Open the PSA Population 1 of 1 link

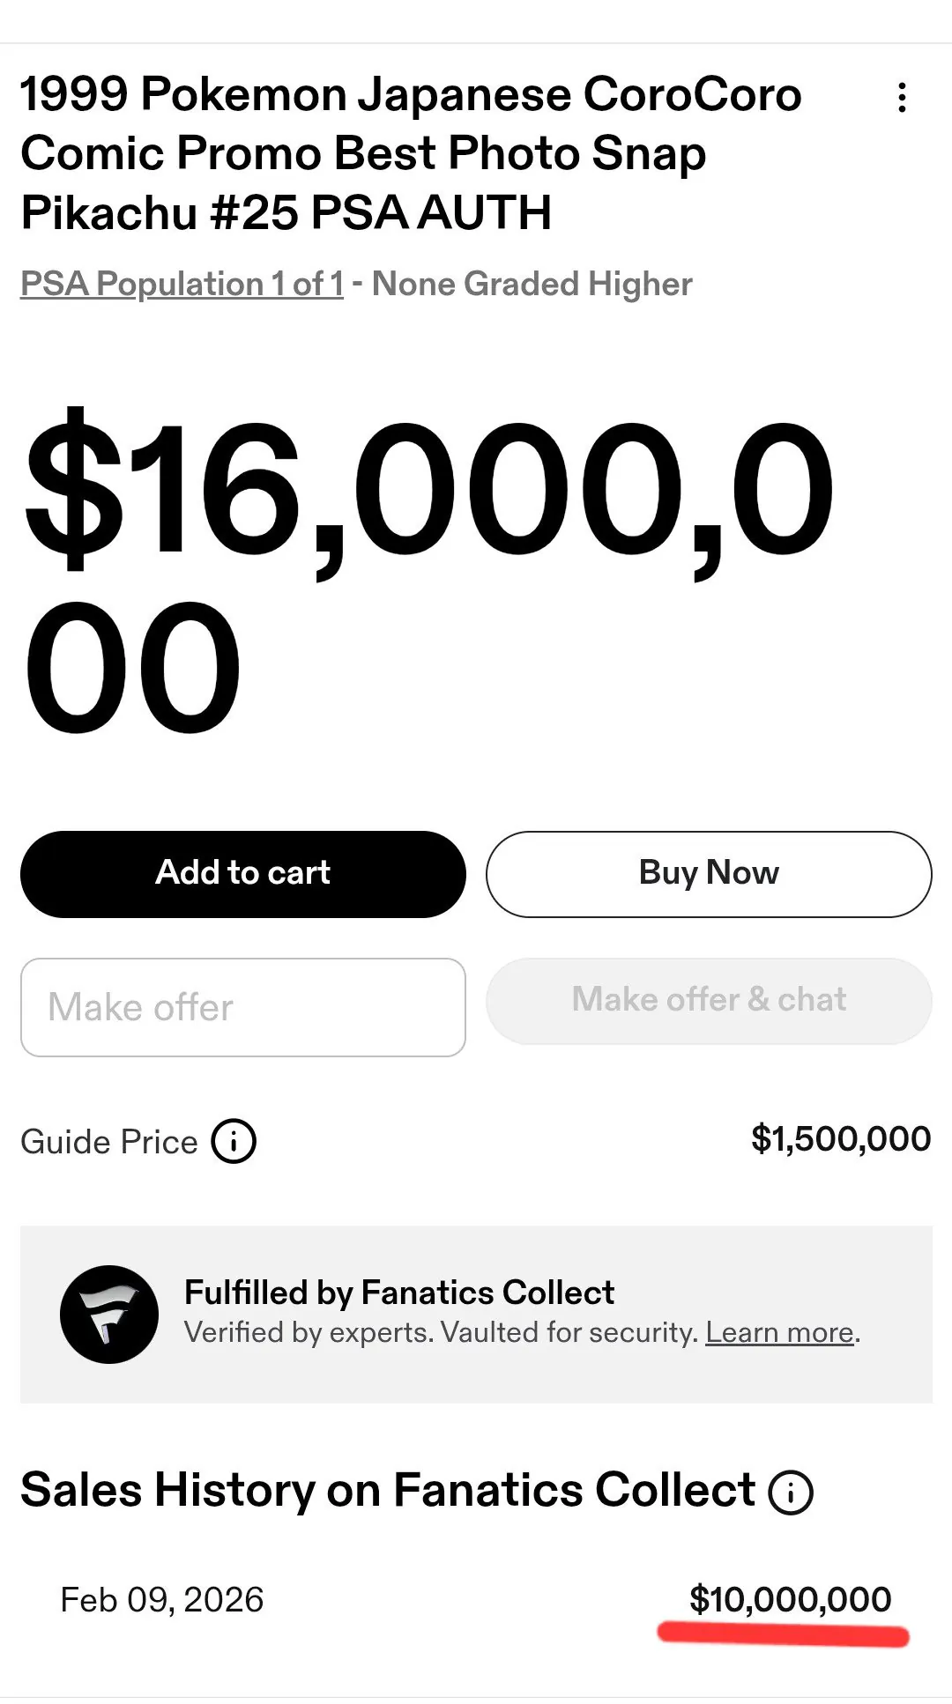[x=182, y=285]
